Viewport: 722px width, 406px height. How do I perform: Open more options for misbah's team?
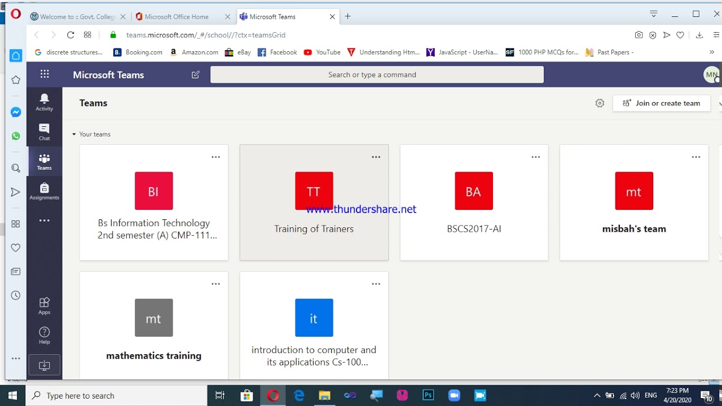[x=696, y=157]
